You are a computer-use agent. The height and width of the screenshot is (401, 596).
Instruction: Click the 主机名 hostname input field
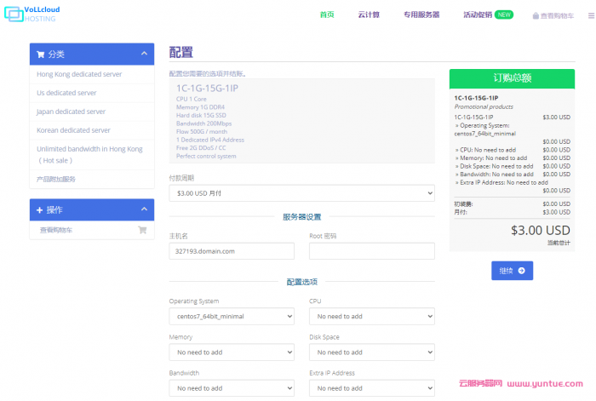pyautogui.click(x=232, y=251)
